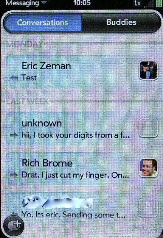Image resolution: width=163 pixels, height=238 pixels.
Task: Open Eric Zeman's contact photo
Action: coord(148,70)
